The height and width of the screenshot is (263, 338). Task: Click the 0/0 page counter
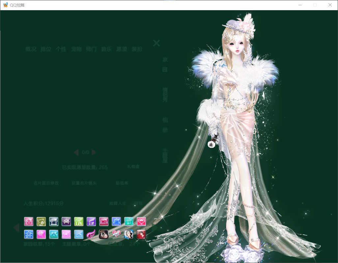click(86, 153)
